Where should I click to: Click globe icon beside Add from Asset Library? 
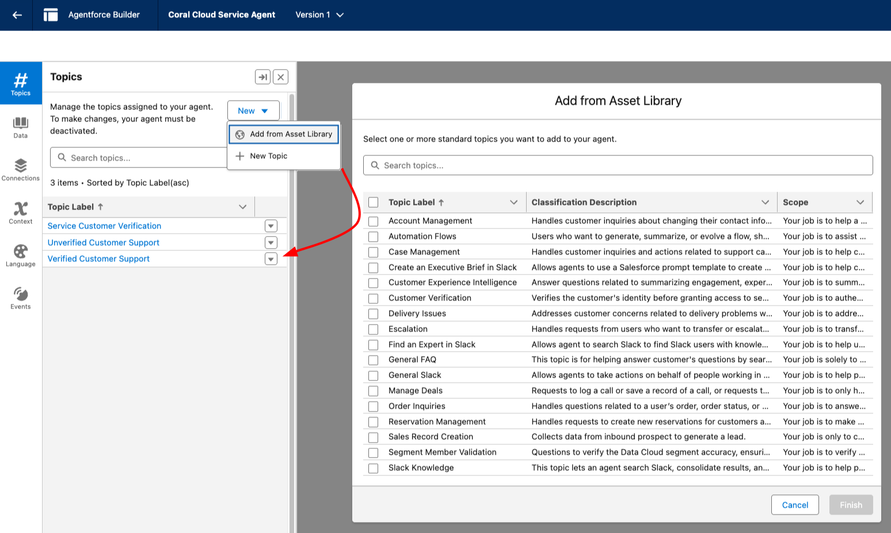pos(240,134)
